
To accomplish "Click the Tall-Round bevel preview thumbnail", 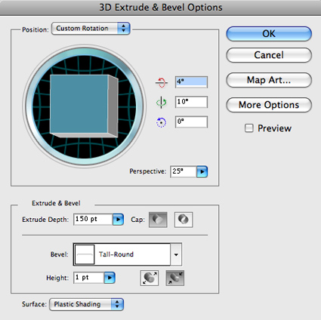I will (x=85, y=254).
